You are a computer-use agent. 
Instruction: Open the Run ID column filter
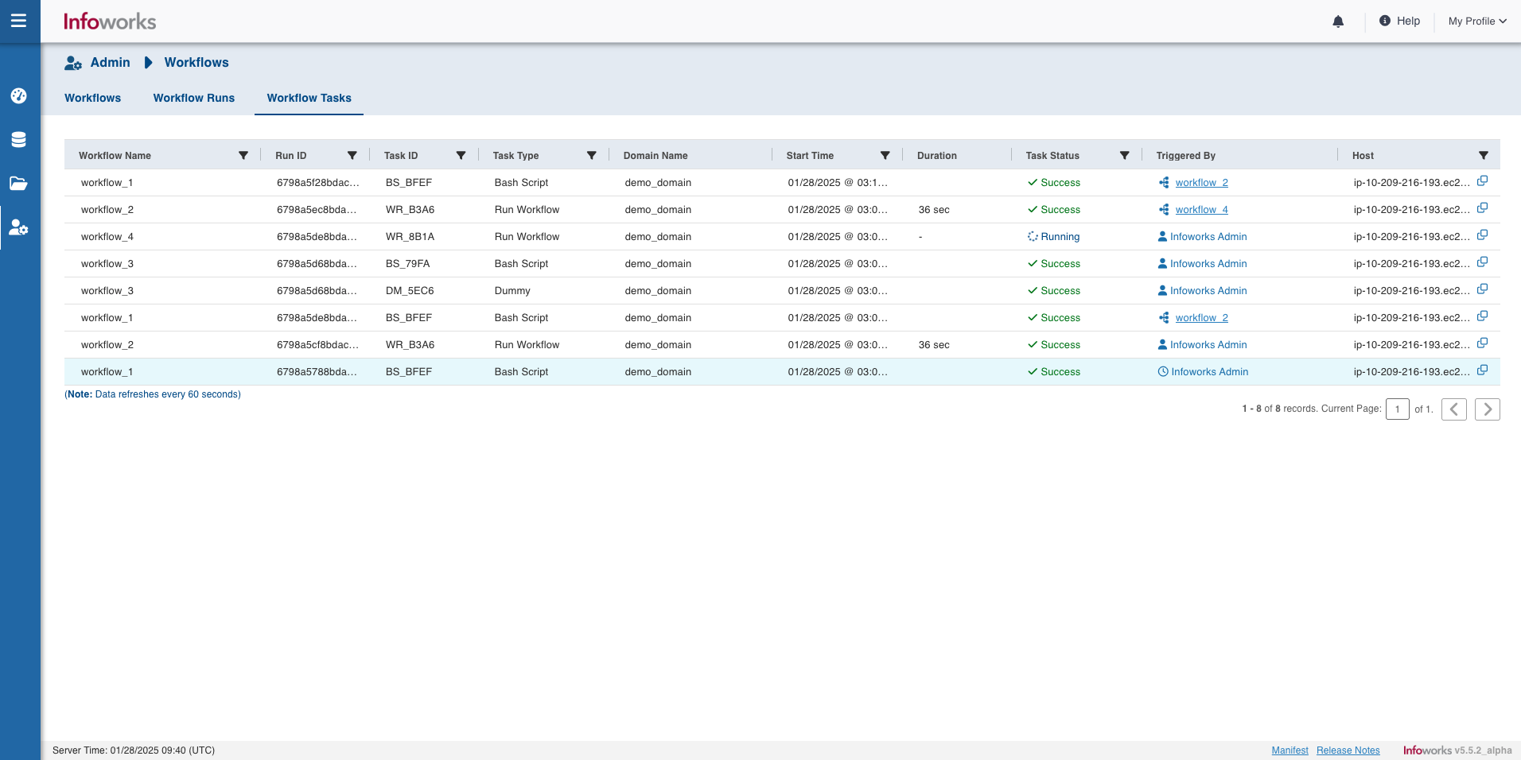pos(352,156)
